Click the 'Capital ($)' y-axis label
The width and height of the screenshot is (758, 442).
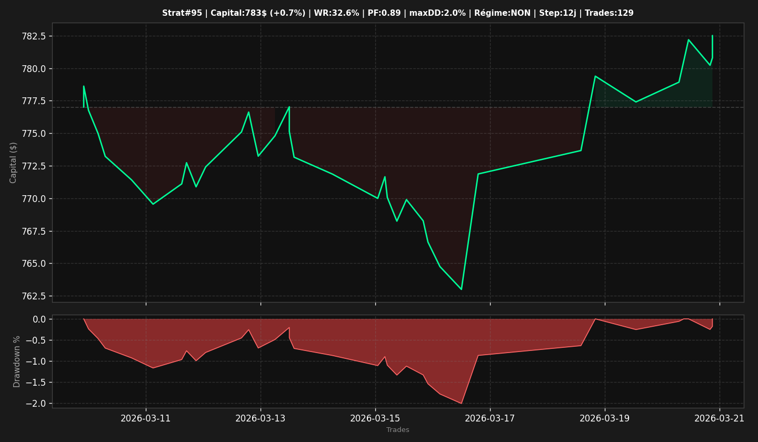coord(14,163)
